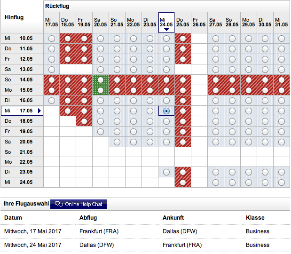Viewport: 291px width, 254px height.
Task: Select outbound 24.05 with return 25.05
Action: point(183,183)
